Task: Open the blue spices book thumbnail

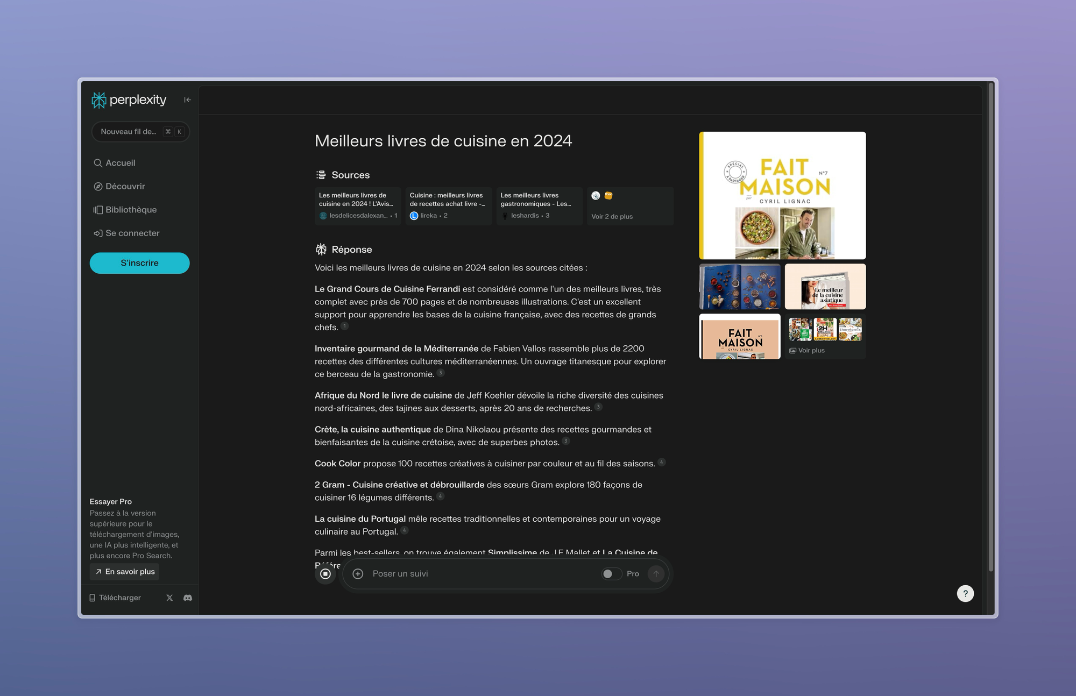Action: point(740,287)
